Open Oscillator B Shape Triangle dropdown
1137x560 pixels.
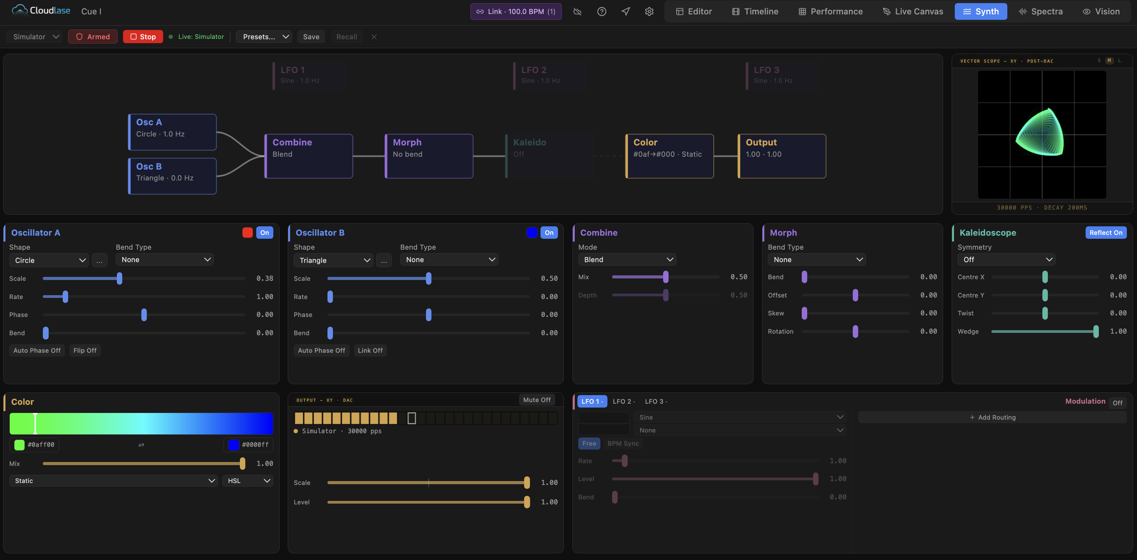coord(333,260)
